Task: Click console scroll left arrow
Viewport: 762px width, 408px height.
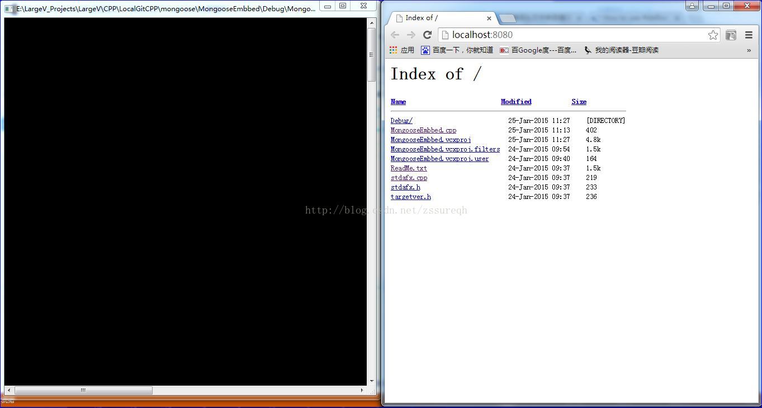Action: click(8, 390)
